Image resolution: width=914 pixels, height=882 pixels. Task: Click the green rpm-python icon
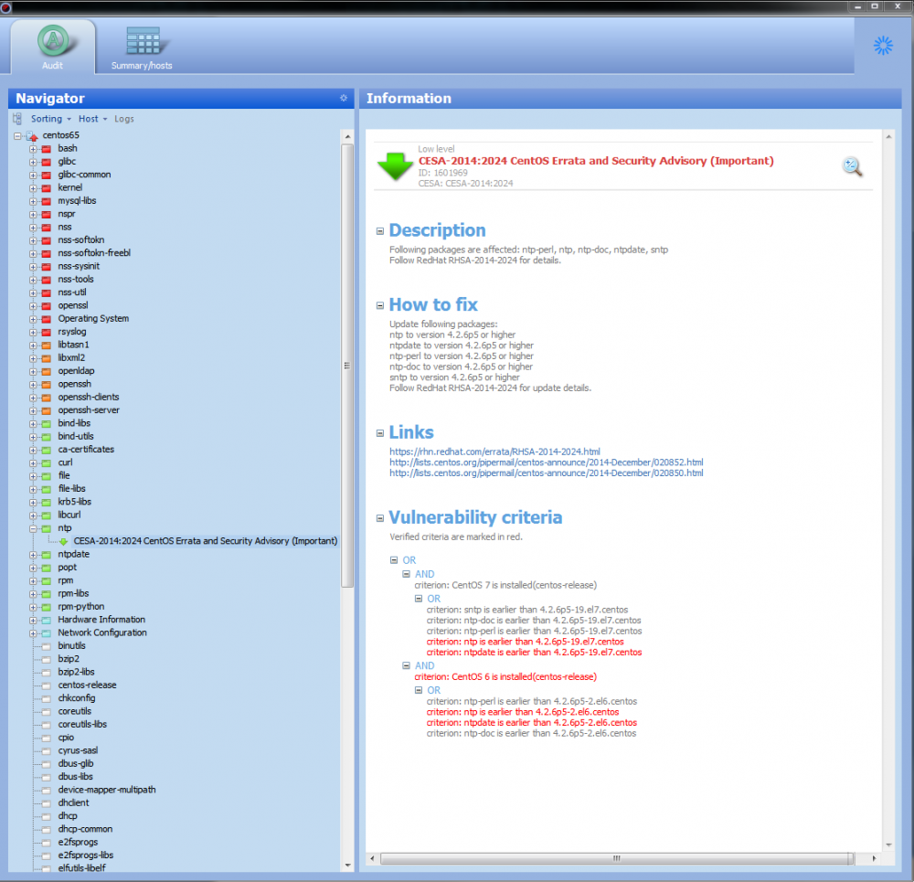[46, 607]
